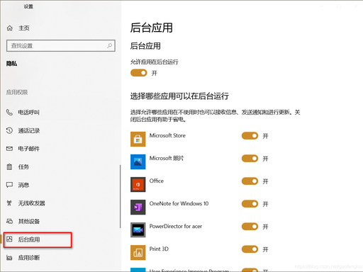This screenshot has width=363, height=272.
Task: Click the OneNote for Windows 10 icon
Action: pyautogui.click(x=138, y=207)
